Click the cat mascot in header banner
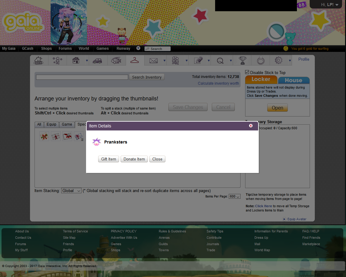346x277 pixels. (122, 35)
